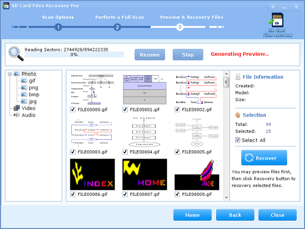Click the jpg file type icon

[24, 101]
